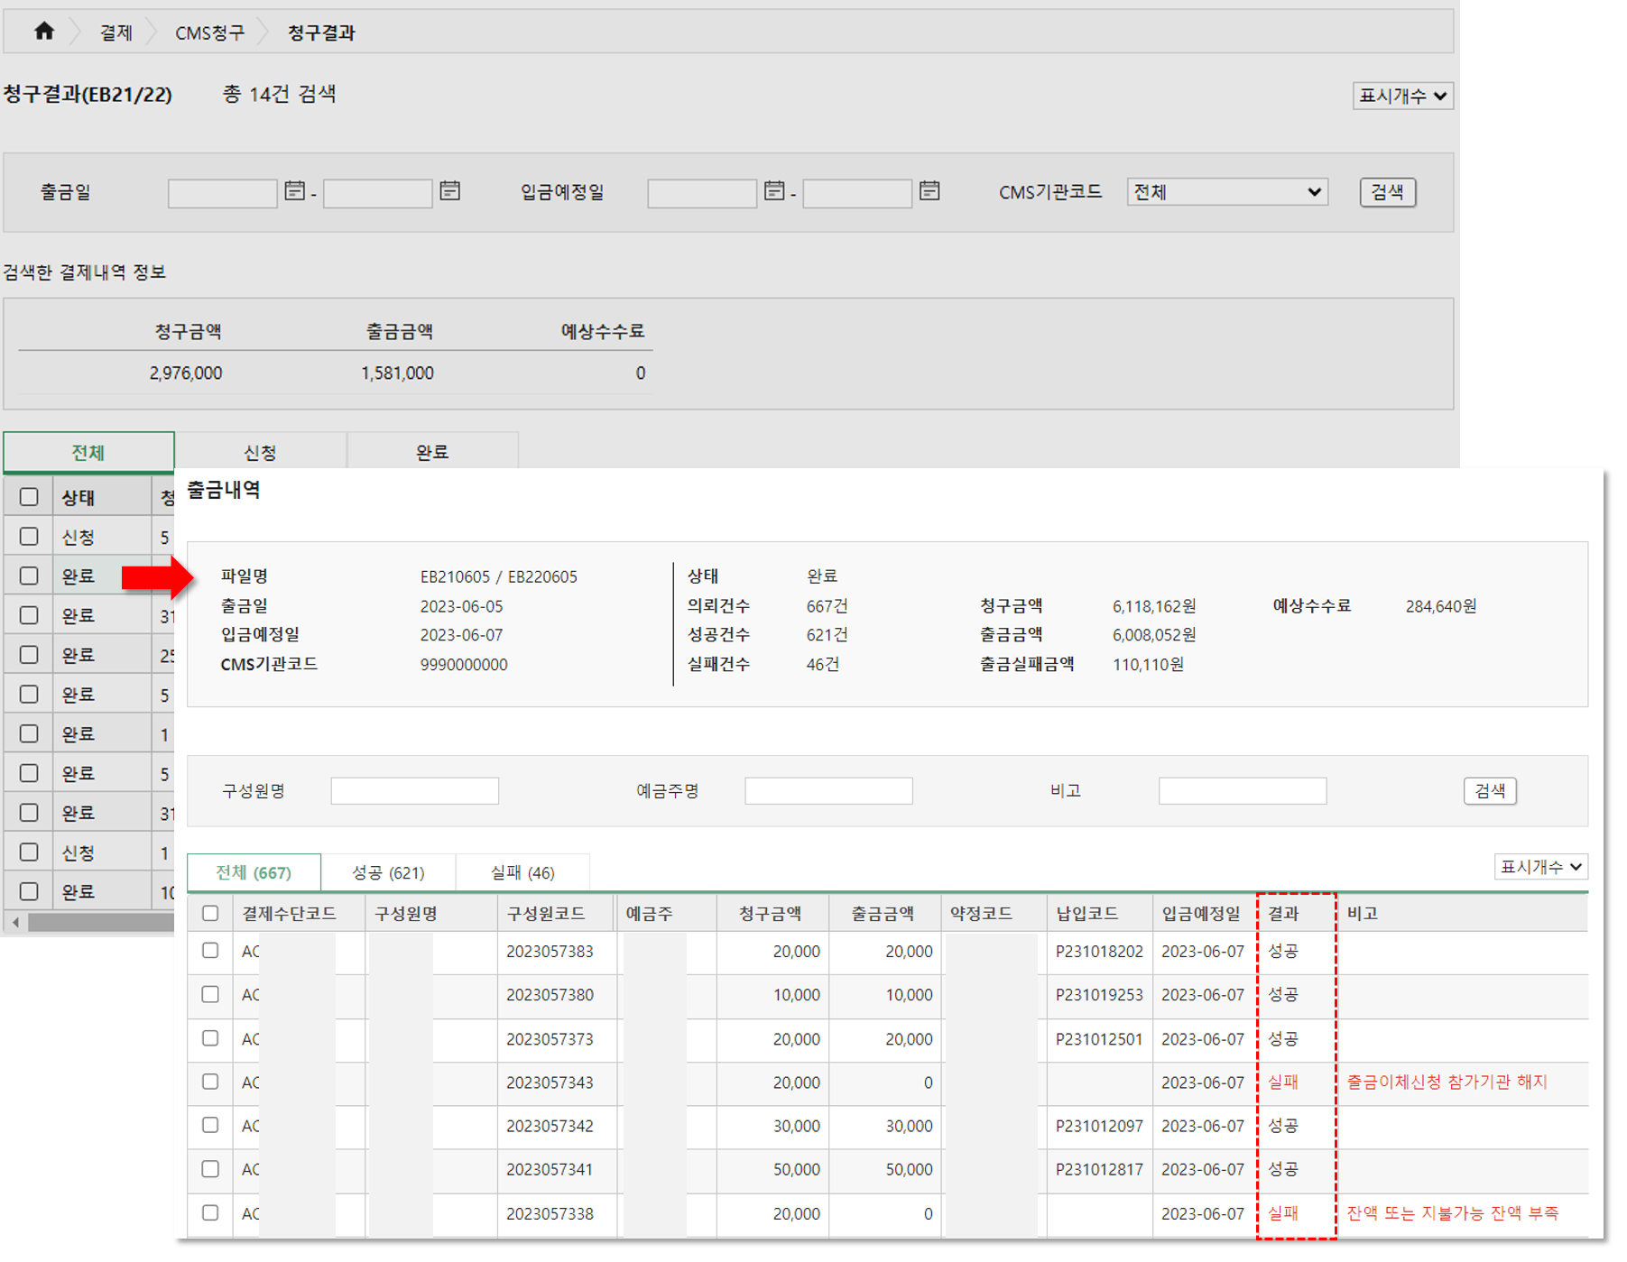Click the 입금예정일 start date field
The image size is (1627, 1262).
pos(701,193)
